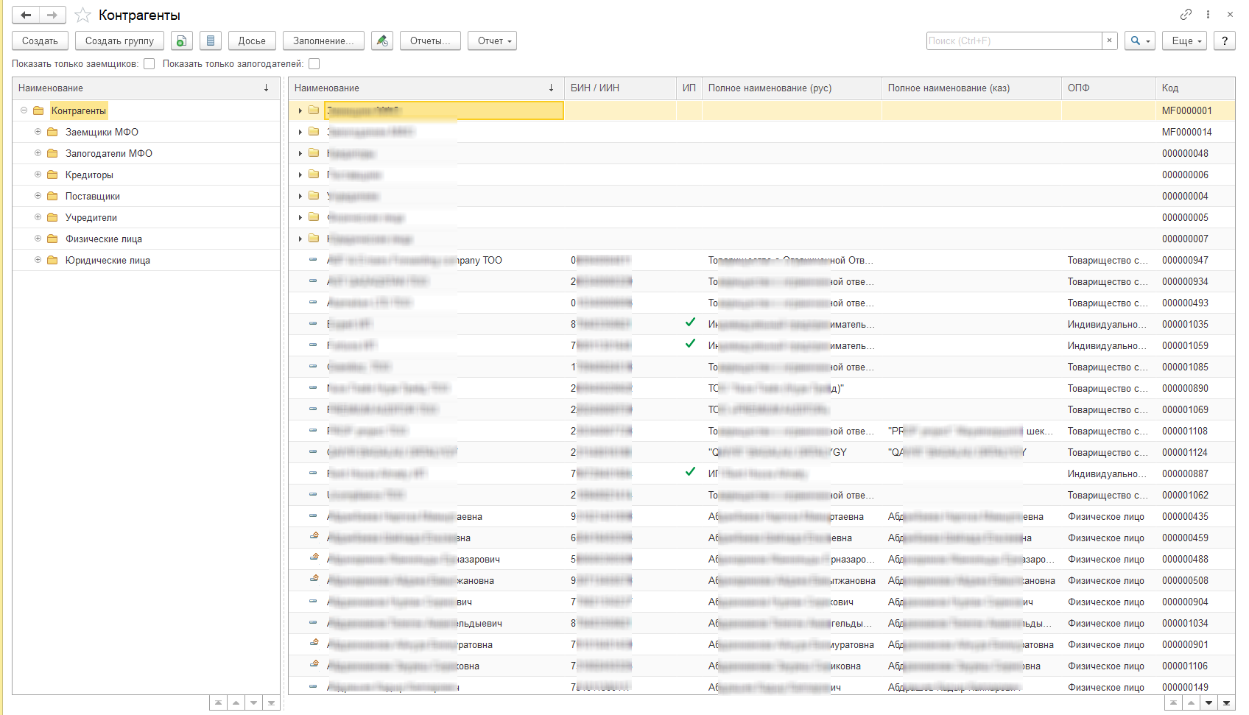Image resolution: width=1249 pixels, height=715 pixels.
Task: Select the Юридические лица tree item
Action: pyautogui.click(x=108, y=260)
